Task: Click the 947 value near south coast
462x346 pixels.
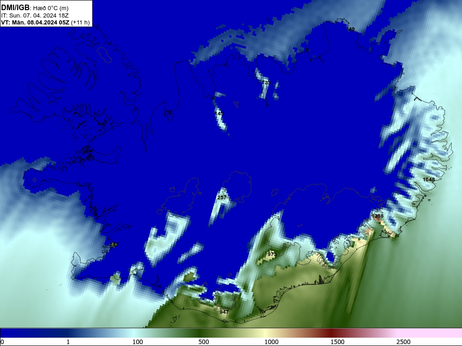Action: point(224,311)
